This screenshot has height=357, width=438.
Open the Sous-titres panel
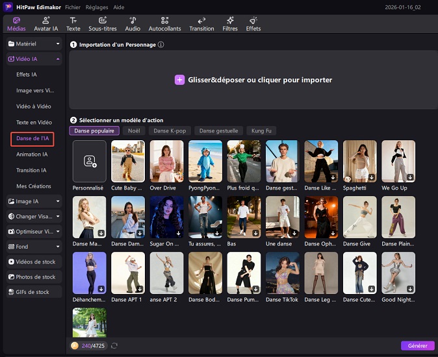pyautogui.click(x=102, y=24)
